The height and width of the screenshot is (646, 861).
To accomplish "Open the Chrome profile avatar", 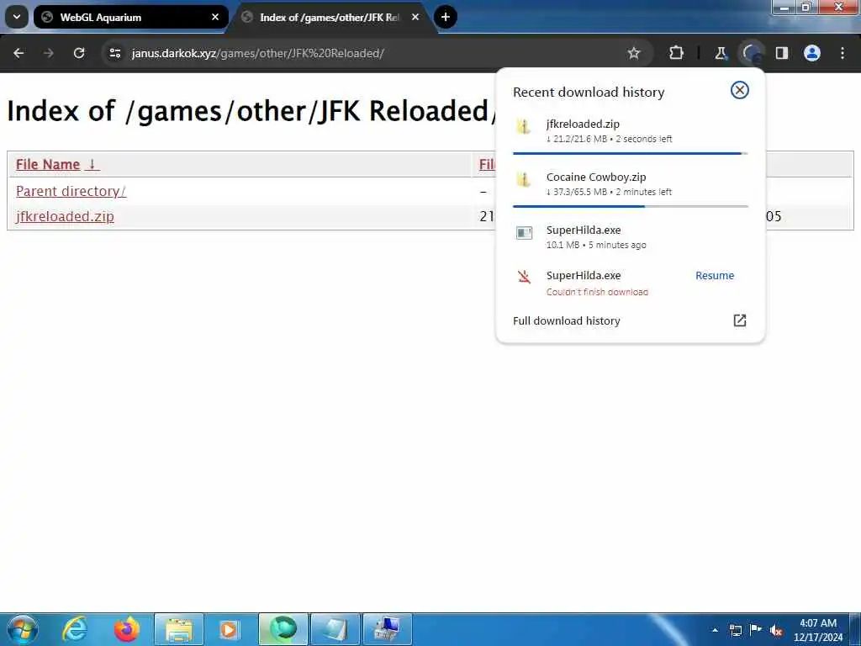I will [812, 53].
